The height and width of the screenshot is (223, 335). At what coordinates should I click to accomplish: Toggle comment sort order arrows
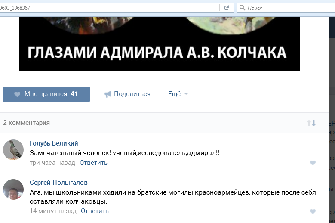point(311,123)
